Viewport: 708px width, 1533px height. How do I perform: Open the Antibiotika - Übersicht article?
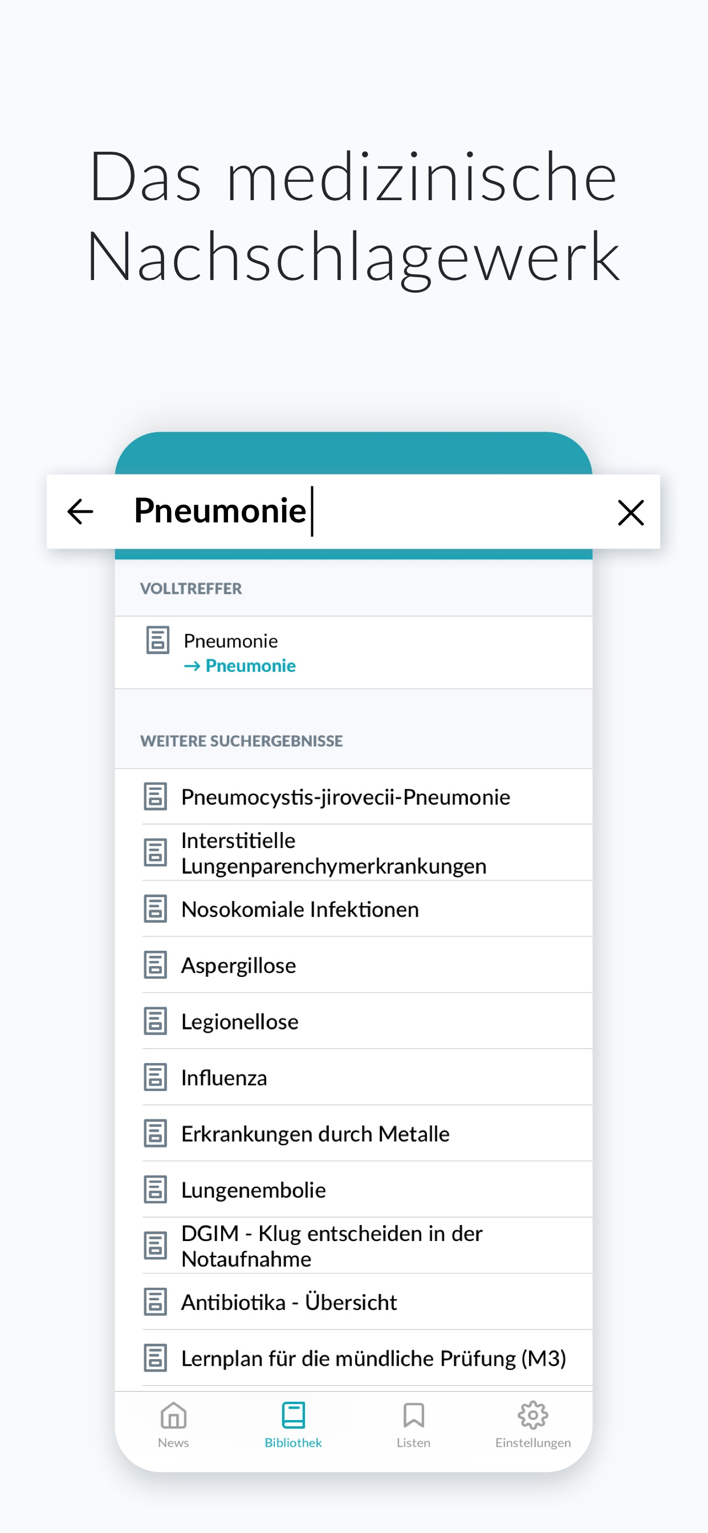pyautogui.click(x=290, y=1303)
